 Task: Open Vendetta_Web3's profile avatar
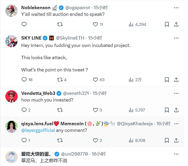[x=12, y=96]
